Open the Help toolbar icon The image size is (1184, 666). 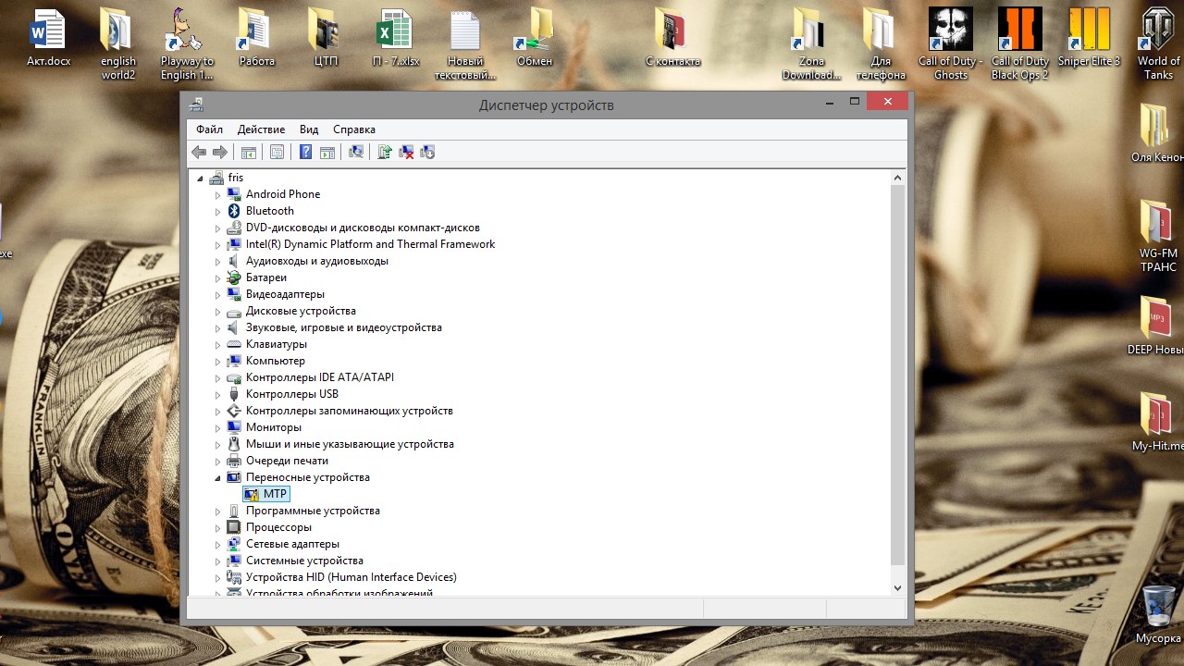click(x=305, y=153)
